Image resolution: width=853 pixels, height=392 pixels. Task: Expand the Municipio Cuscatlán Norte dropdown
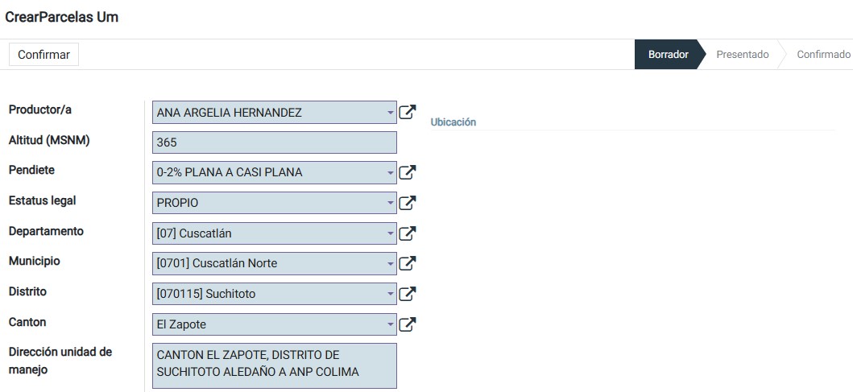tap(391, 263)
